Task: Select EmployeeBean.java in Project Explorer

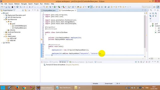Action: coord(20,28)
